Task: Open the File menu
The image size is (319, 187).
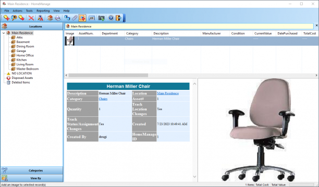Action: 7,11
